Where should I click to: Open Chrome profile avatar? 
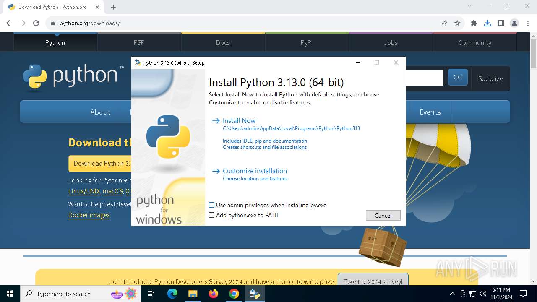[x=514, y=23]
